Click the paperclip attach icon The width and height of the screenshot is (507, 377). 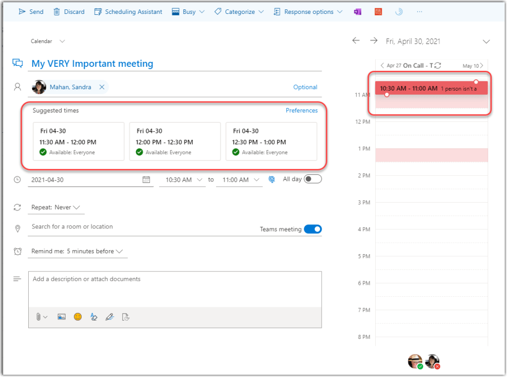tap(38, 317)
